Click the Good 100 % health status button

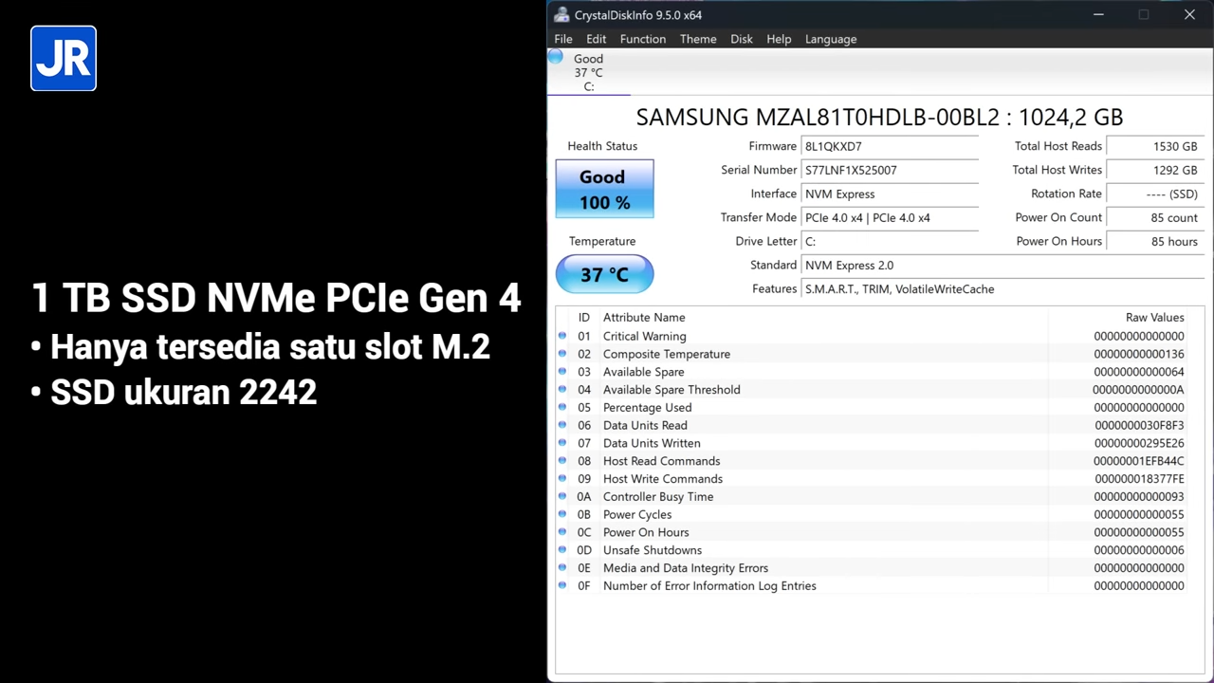pos(604,189)
